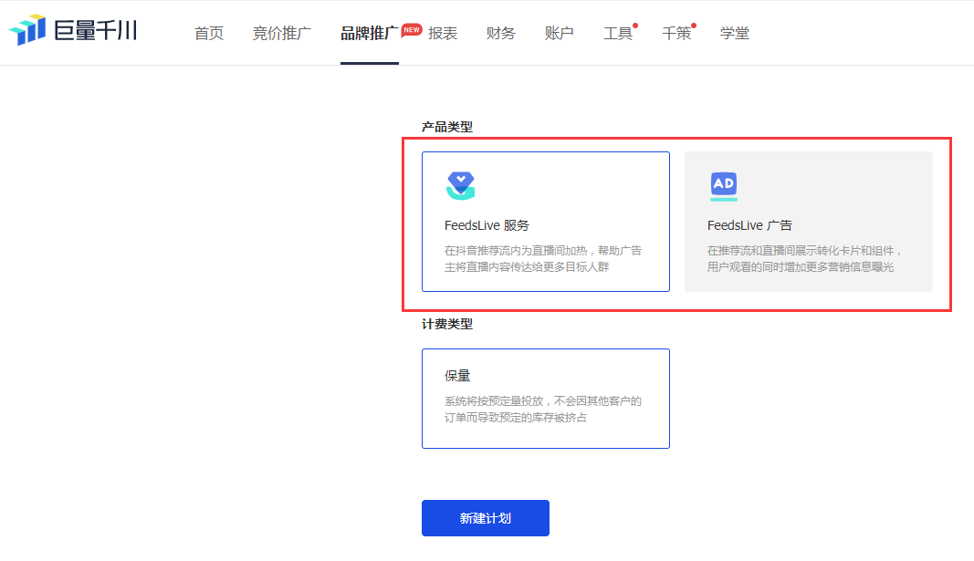
Task: Click the 新建计划 button
Action: click(x=486, y=518)
